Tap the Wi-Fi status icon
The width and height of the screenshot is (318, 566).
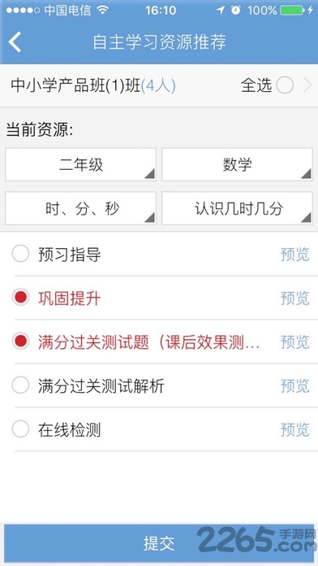click(103, 10)
